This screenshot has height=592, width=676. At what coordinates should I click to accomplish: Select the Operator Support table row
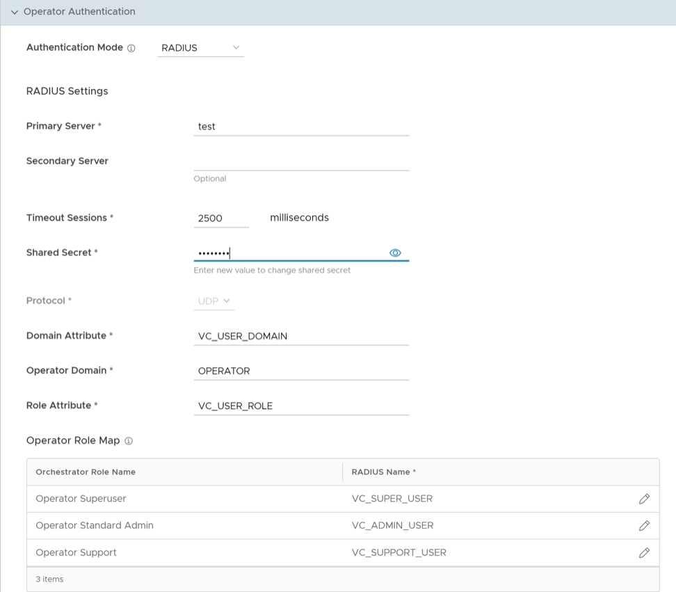[77, 552]
